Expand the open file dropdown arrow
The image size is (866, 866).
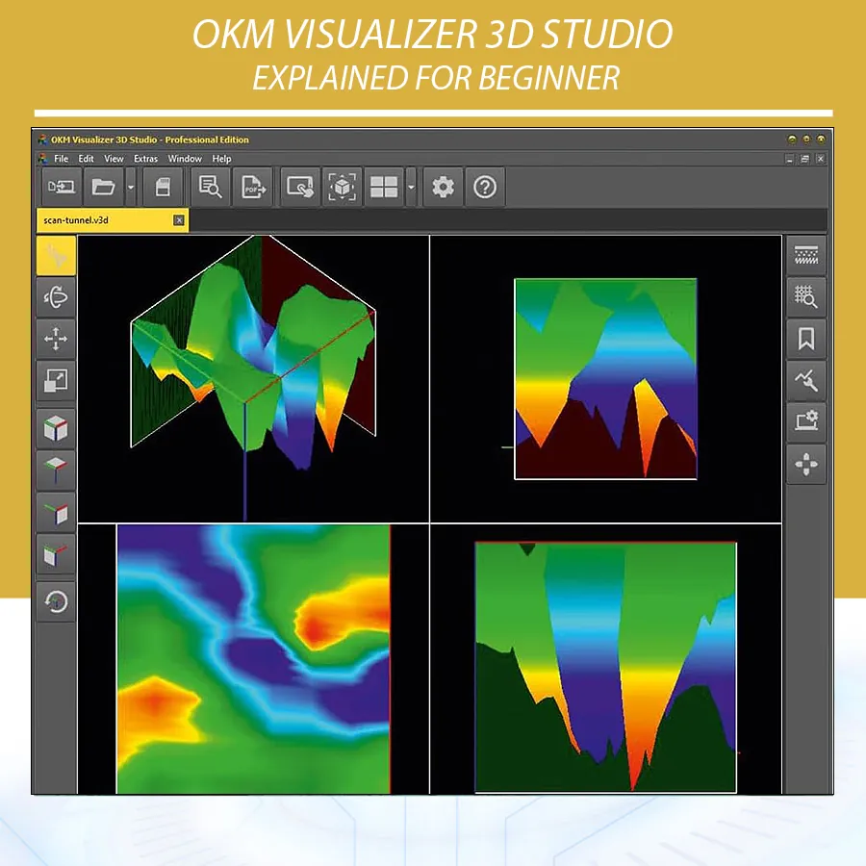(131, 188)
